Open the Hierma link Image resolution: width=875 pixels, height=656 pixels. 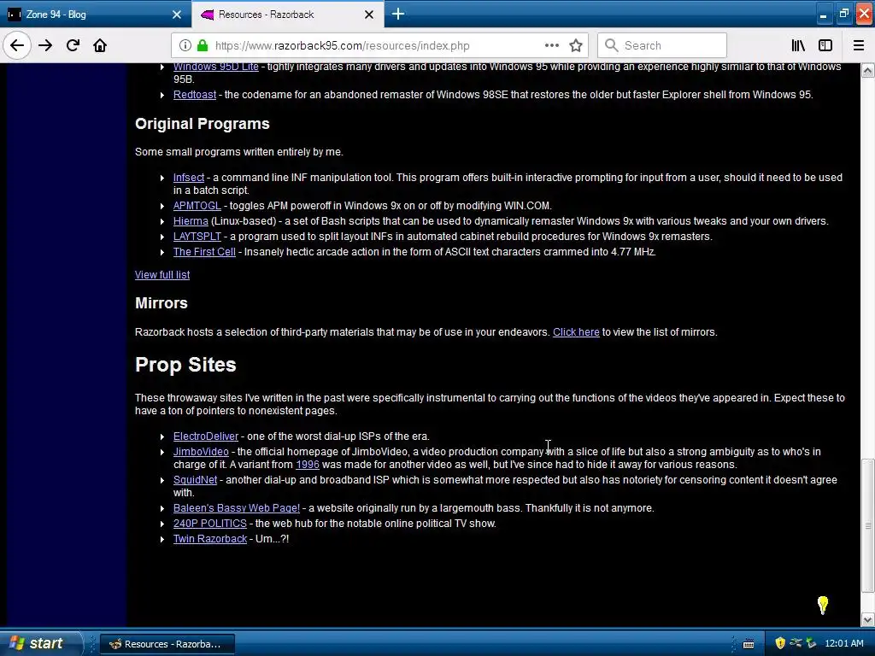191,221
